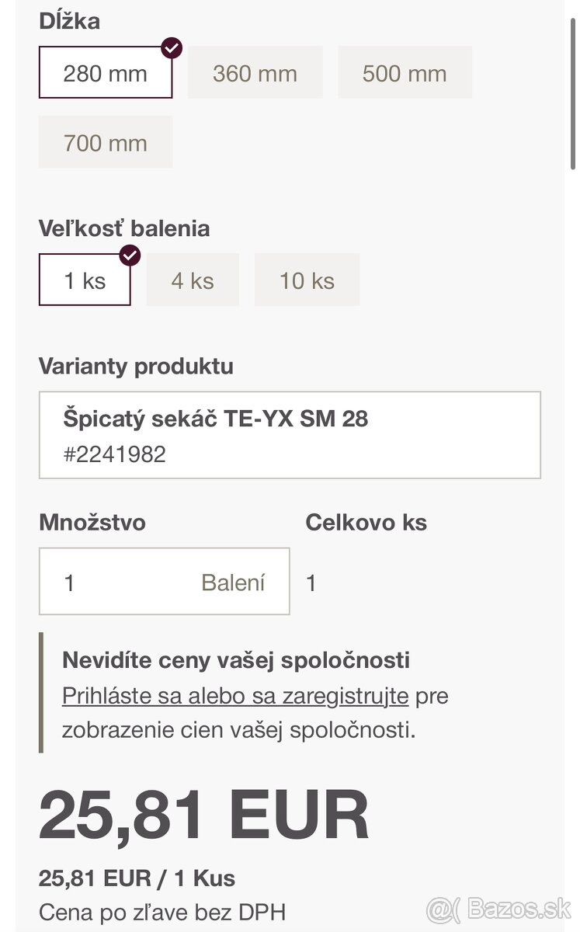The height and width of the screenshot is (932, 580).
Task: Click the Bazos.sk watermark logo
Action: [500, 907]
